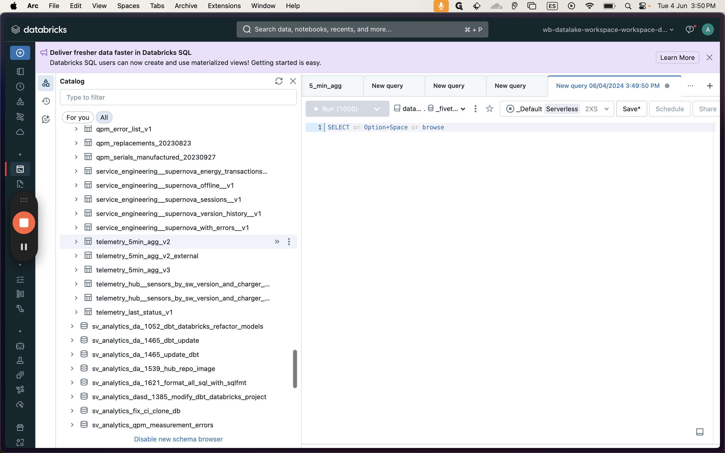This screenshot has width=725, height=453.
Task: Close the Catalog panel
Action: click(x=293, y=81)
